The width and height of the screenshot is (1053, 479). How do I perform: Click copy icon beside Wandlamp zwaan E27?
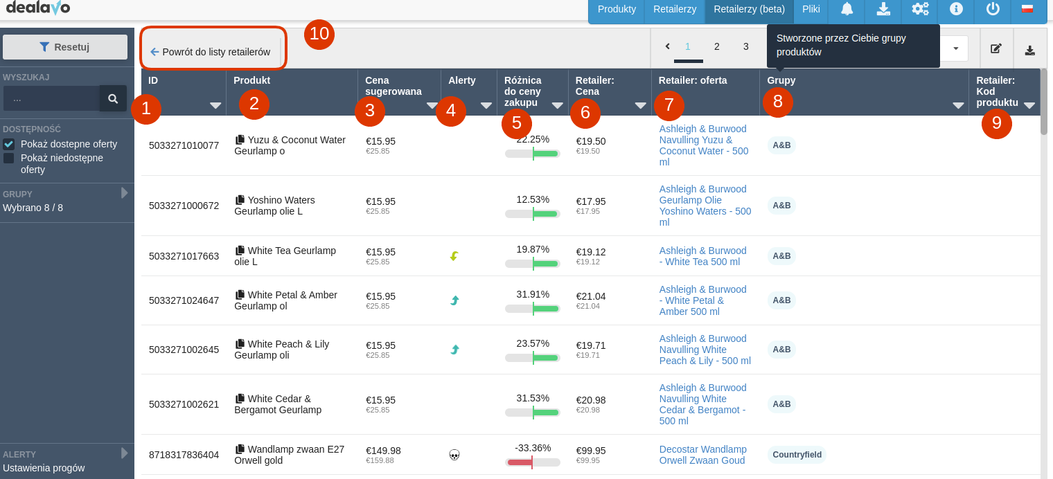240,449
